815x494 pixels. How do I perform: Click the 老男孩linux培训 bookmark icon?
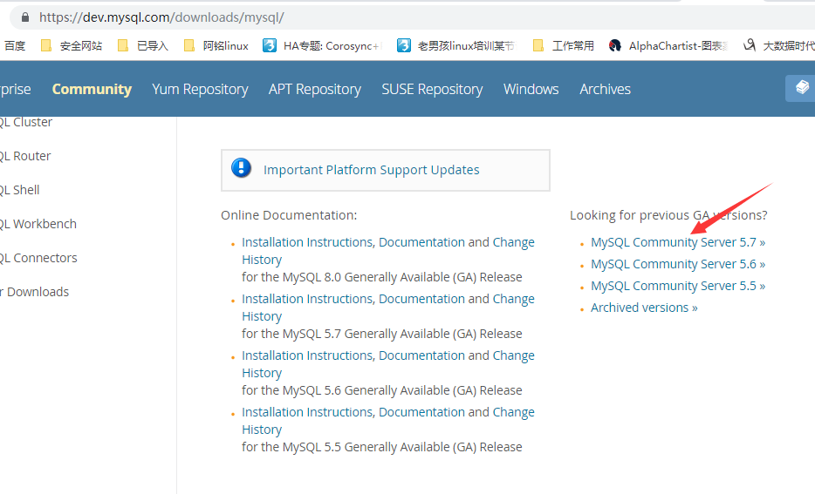(404, 45)
